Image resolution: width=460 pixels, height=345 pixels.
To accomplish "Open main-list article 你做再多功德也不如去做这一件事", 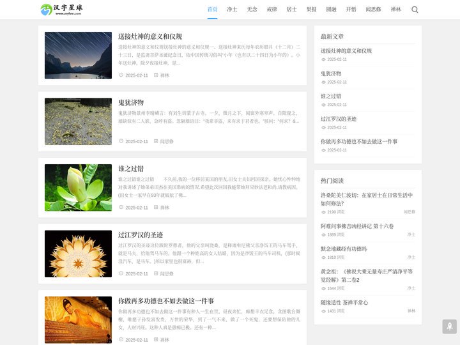I will [x=166, y=301].
